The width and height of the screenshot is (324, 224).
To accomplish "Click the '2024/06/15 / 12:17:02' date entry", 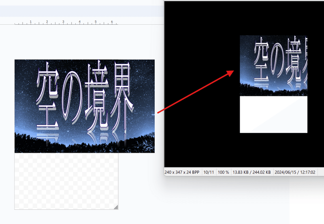I will click(x=295, y=172).
